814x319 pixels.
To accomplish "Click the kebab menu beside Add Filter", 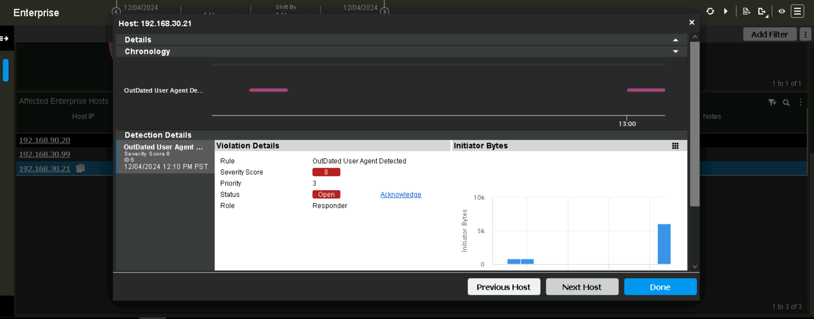I will pos(805,34).
